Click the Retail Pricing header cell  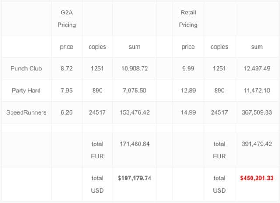[x=188, y=19]
